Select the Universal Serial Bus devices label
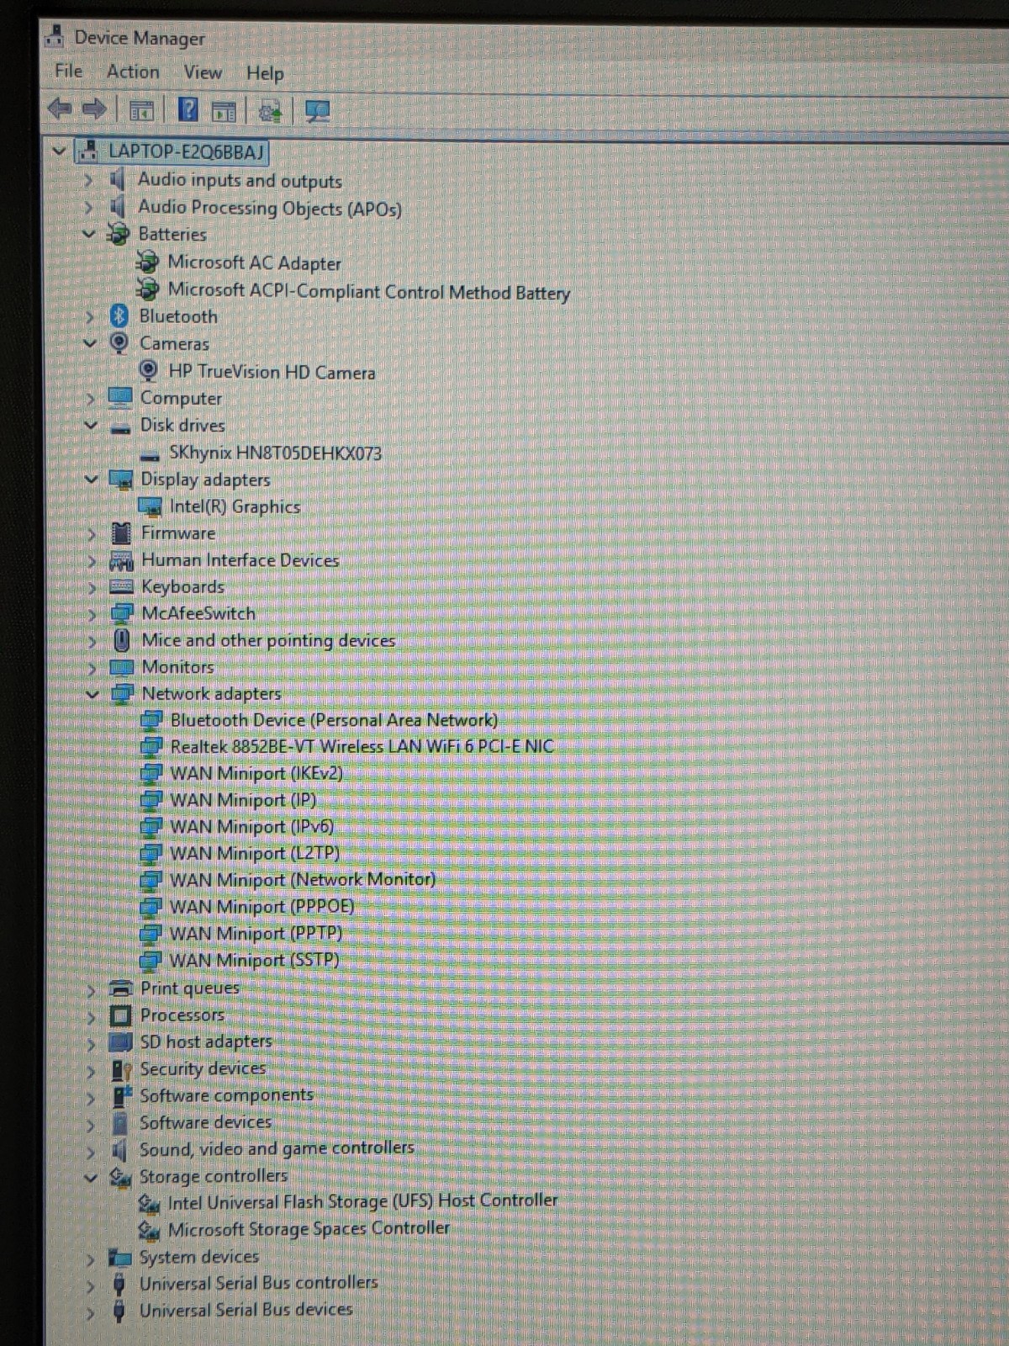Screen dimensions: 1009x1346 tap(246, 1310)
